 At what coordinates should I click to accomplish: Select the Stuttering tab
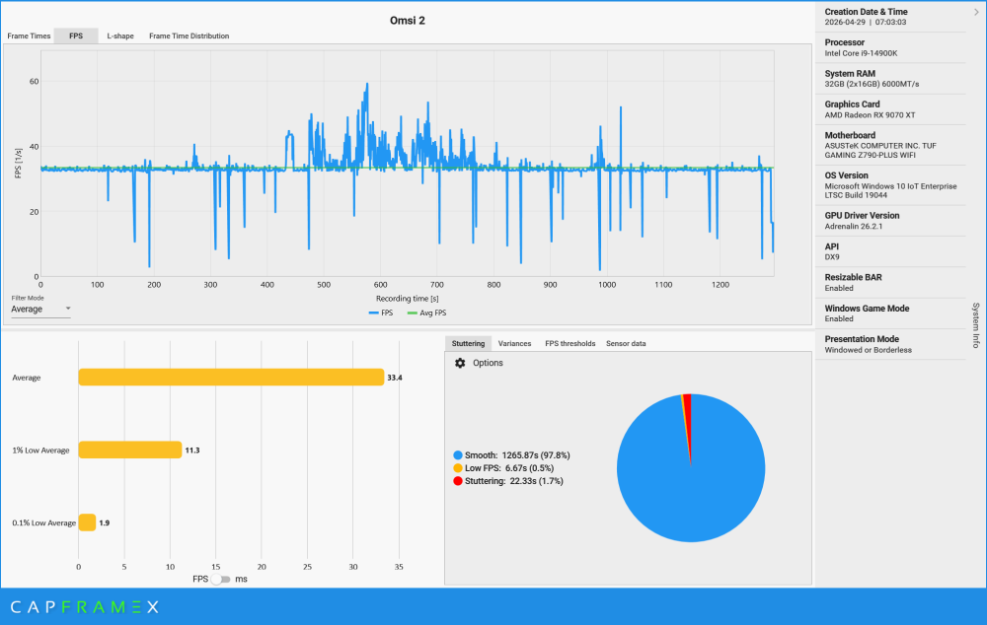pos(468,343)
